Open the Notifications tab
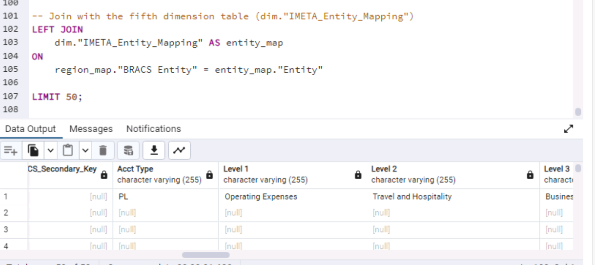 pyautogui.click(x=153, y=129)
